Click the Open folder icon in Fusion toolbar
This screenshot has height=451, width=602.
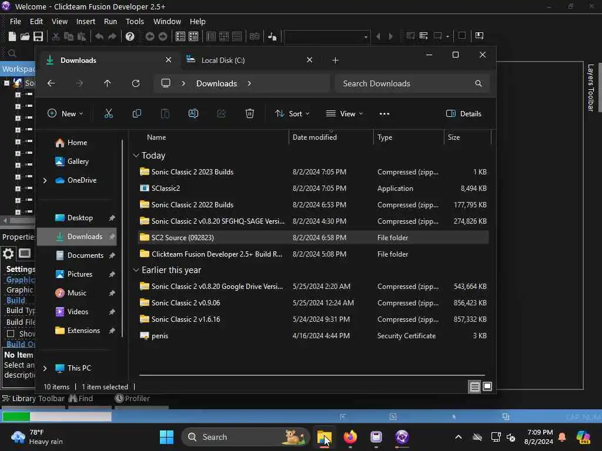point(25,36)
